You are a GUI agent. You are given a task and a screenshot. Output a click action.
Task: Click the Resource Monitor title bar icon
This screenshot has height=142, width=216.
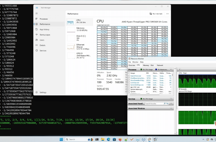pos(130,59)
